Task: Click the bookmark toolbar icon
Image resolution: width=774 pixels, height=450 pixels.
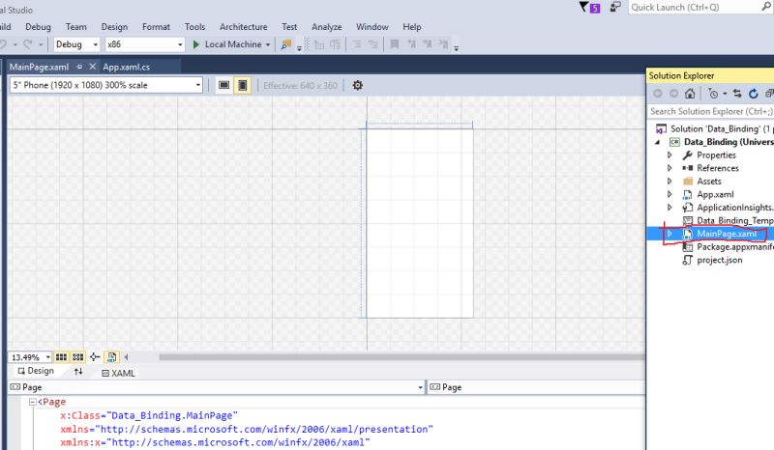Action: tap(395, 44)
